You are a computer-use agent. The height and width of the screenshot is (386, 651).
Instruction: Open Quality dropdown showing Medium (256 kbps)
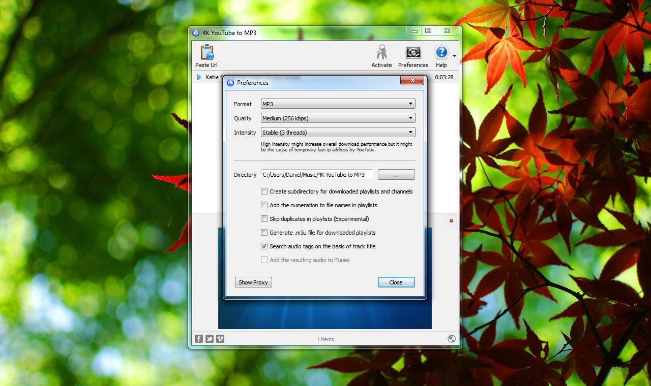[x=338, y=118]
